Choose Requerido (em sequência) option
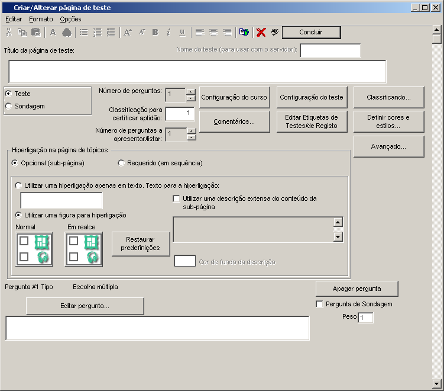444x391 pixels. pyautogui.click(x=121, y=163)
